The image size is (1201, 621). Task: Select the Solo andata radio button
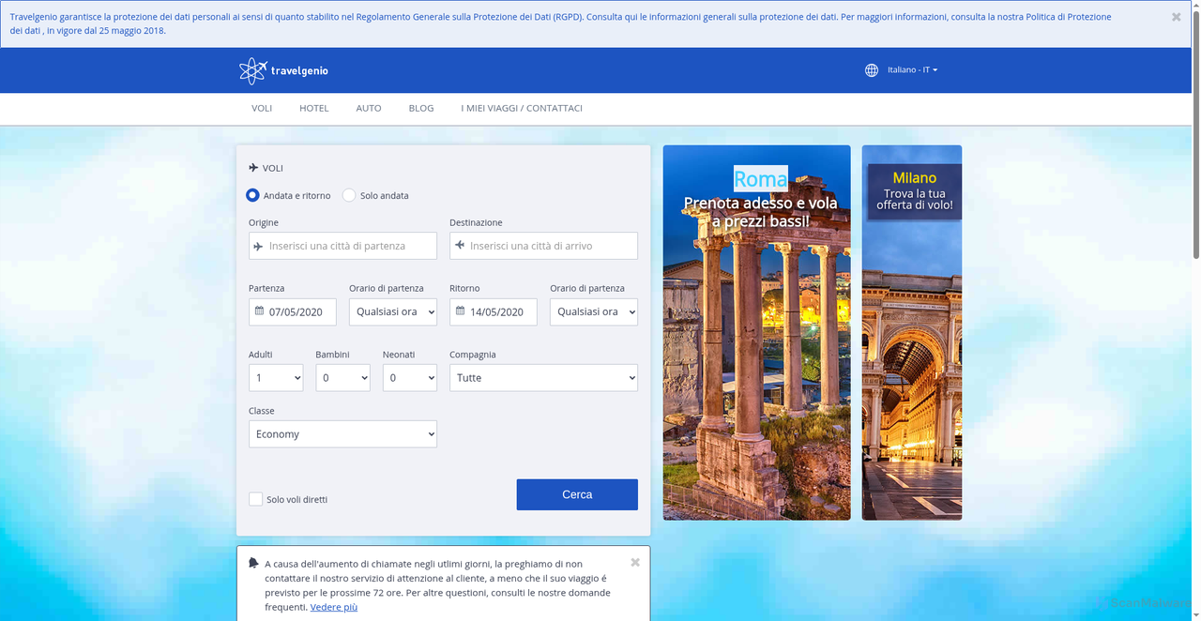349,196
